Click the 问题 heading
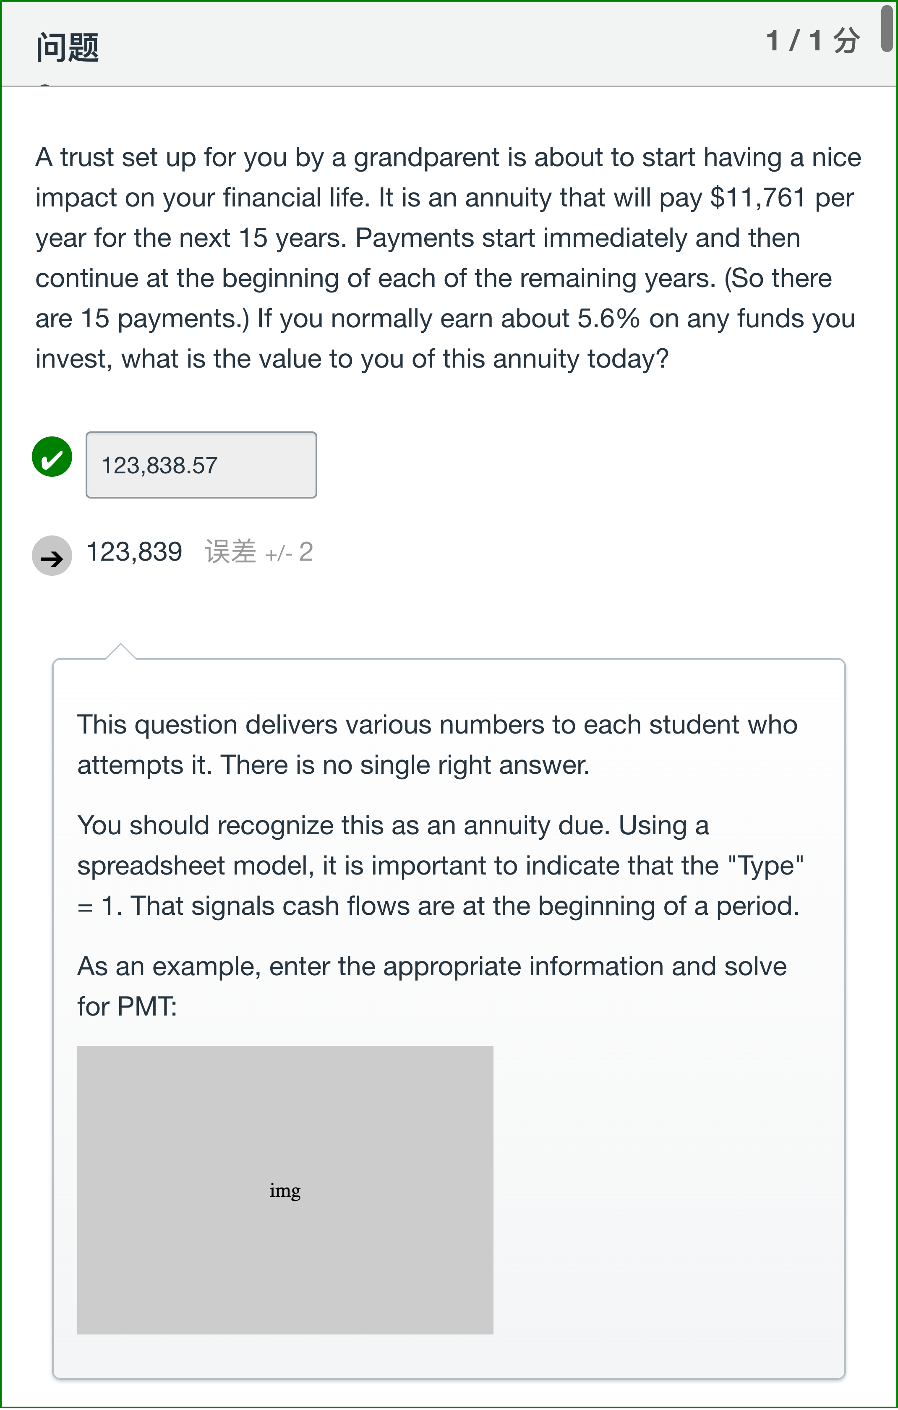Viewport: 898px width, 1410px height. [x=67, y=47]
